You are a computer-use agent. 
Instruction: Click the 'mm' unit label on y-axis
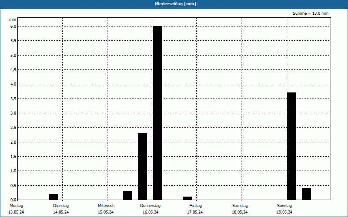pos(13,20)
